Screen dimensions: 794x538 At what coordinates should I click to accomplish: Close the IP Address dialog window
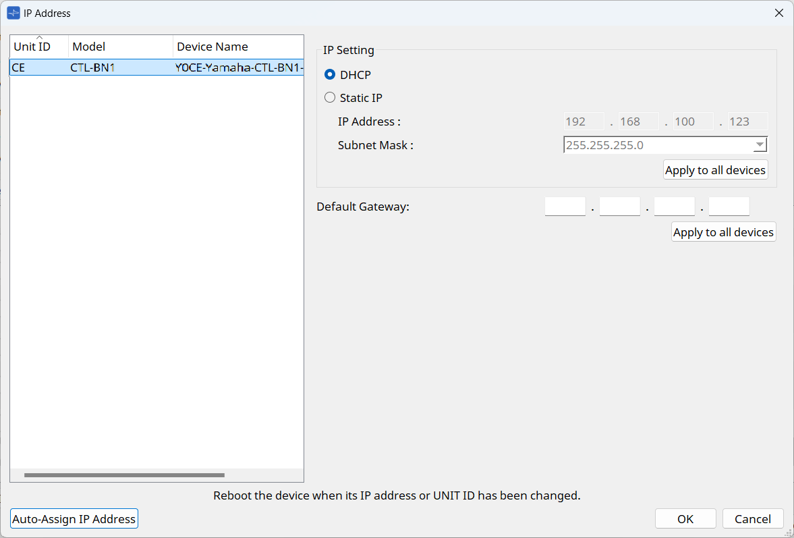(778, 13)
